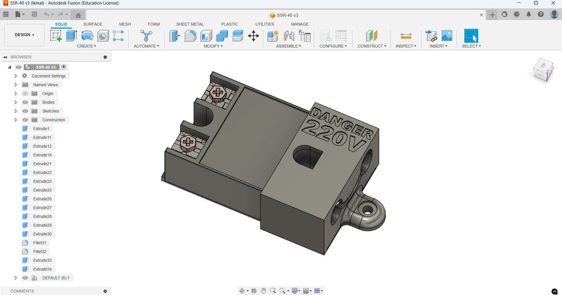Open the Extrude tool
Image resolution: width=562 pixels, height=295 pixels.
pos(71,36)
